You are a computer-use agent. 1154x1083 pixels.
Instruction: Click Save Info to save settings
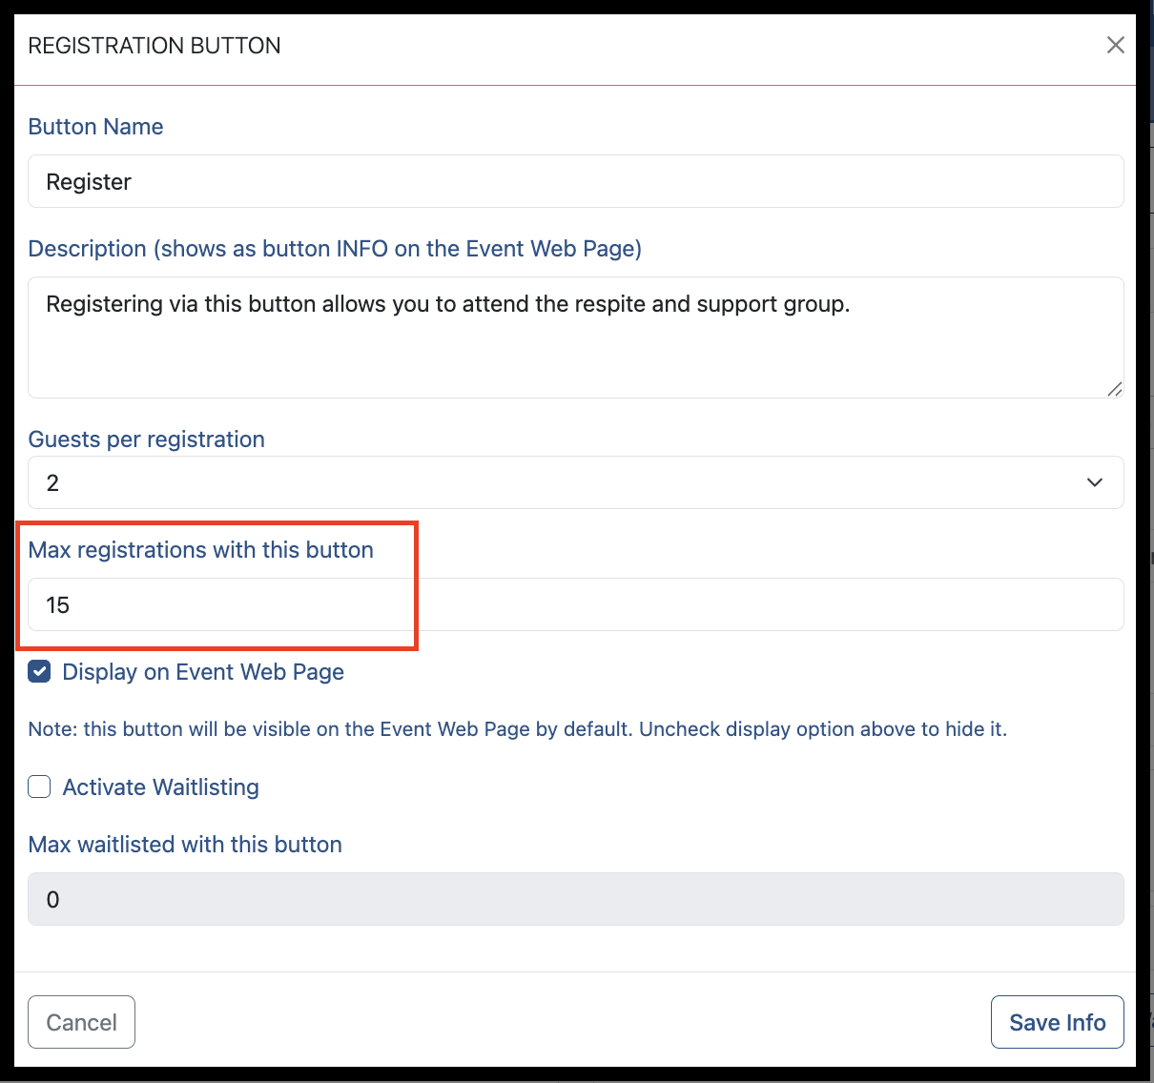(1058, 1022)
